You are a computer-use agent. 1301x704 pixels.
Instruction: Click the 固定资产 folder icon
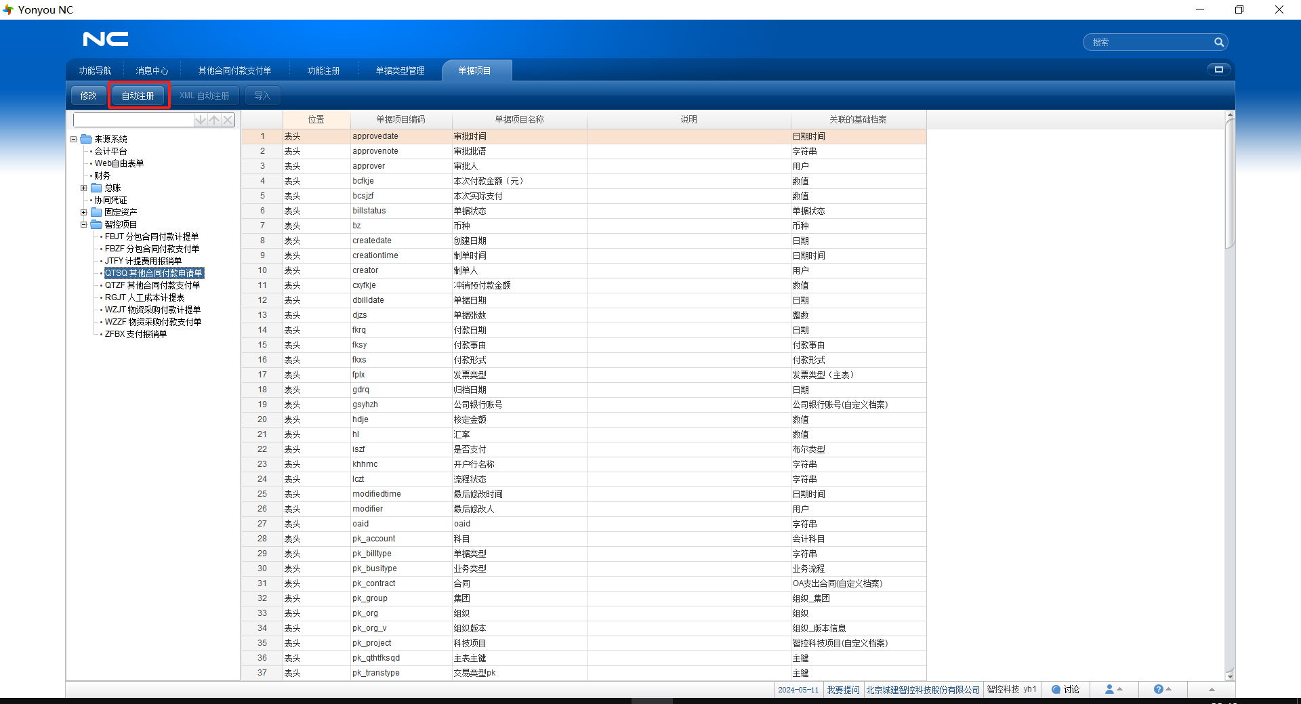coord(96,212)
